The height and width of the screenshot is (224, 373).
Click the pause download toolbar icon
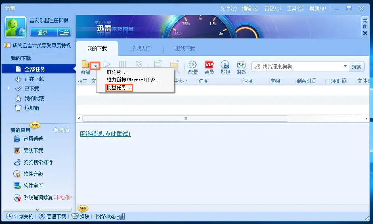[122, 64]
